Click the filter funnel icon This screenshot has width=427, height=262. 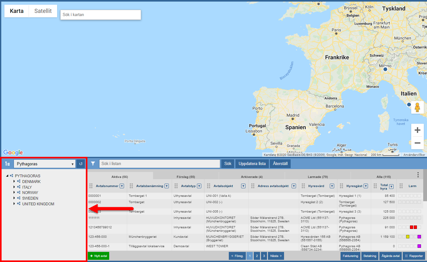click(93, 164)
